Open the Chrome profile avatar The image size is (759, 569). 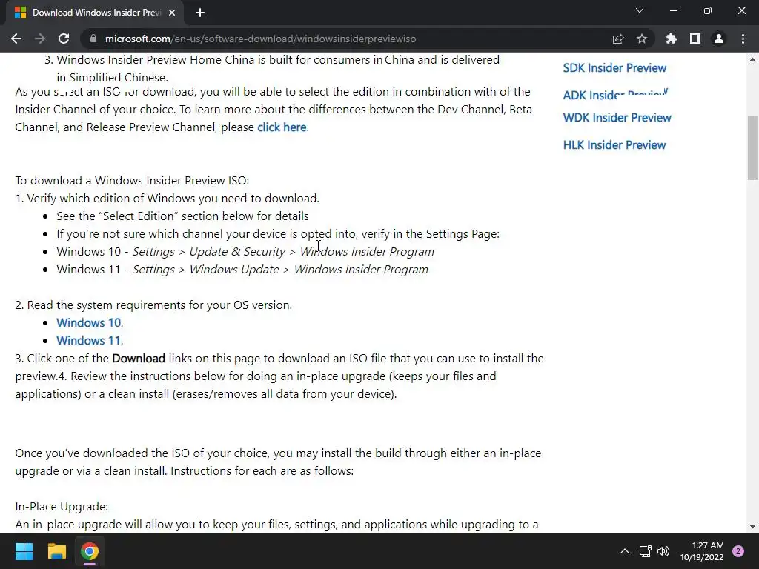(x=718, y=39)
